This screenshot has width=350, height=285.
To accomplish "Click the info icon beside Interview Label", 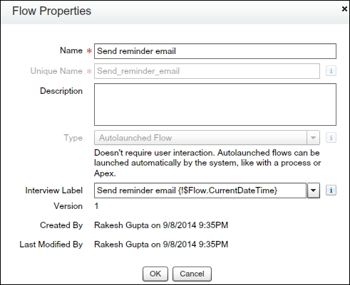I will click(x=331, y=190).
